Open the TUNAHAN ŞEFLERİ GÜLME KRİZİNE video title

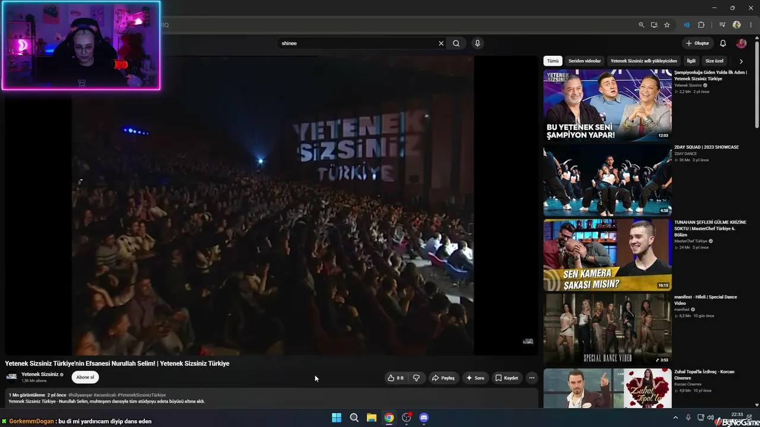pos(710,228)
